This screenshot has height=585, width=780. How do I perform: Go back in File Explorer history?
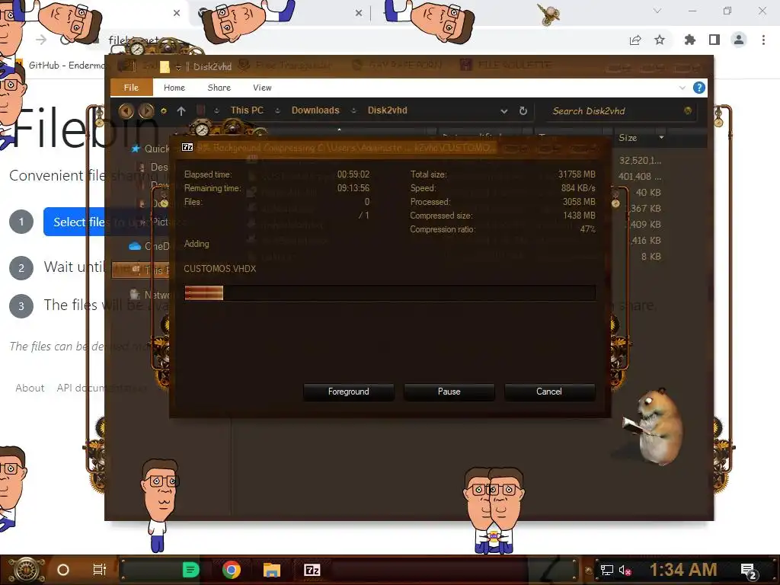click(126, 110)
